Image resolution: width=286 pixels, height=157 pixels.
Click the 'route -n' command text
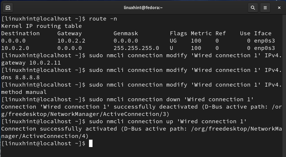point(103,19)
